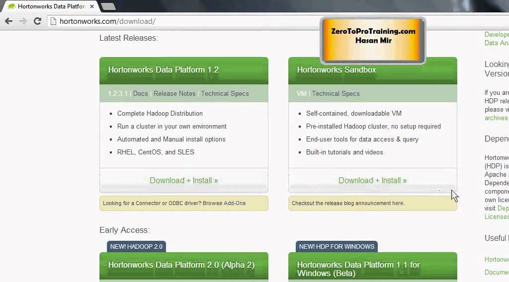Reload the page with the refresh icon
The height and width of the screenshot is (282, 509).
click(37, 21)
